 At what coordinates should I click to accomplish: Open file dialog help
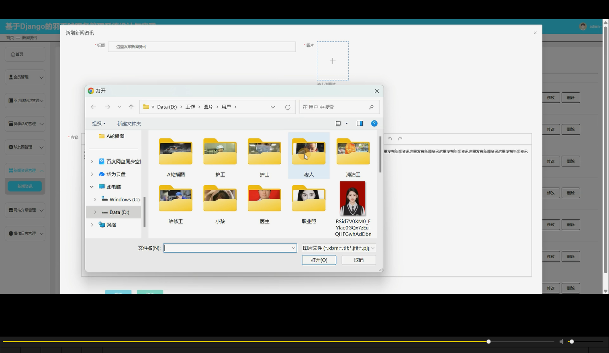(374, 124)
